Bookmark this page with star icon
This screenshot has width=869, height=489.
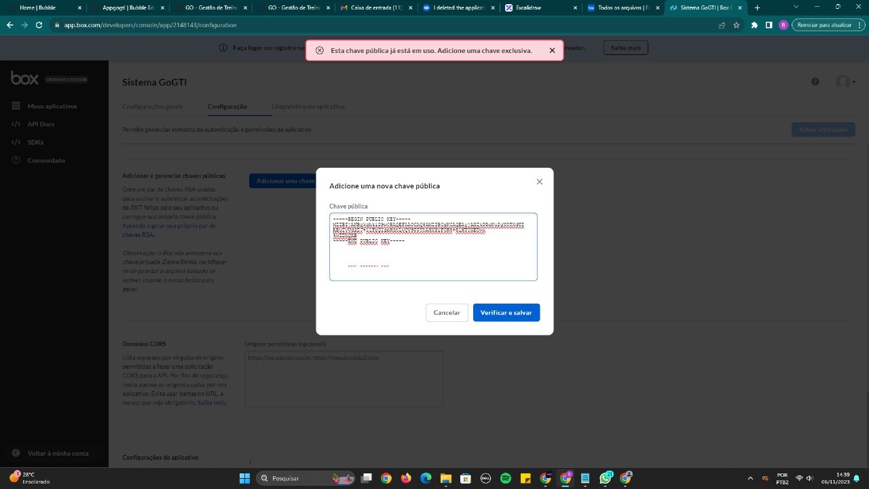[737, 24]
